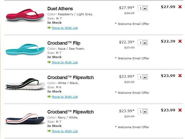Click green arrow for Navy / White Flipswitch
Image resolution: width=185 pixels, height=139 pixels.
point(49,131)
